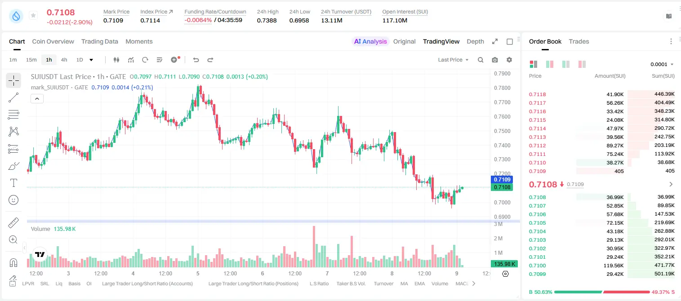Screen dimensions: 681x301
Task: Select the ruler measure tool
Action: pos(13,223)
